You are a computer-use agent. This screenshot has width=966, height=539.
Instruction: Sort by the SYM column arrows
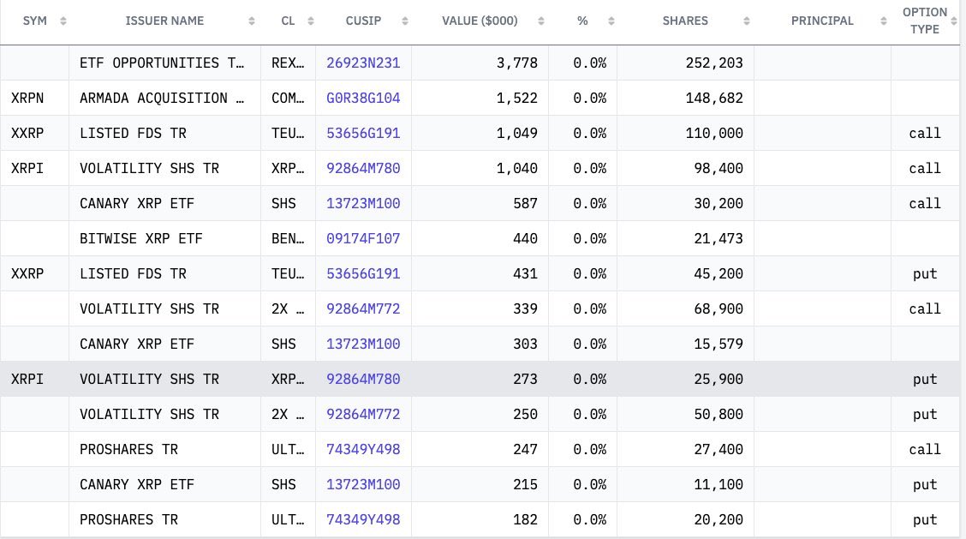63,21
